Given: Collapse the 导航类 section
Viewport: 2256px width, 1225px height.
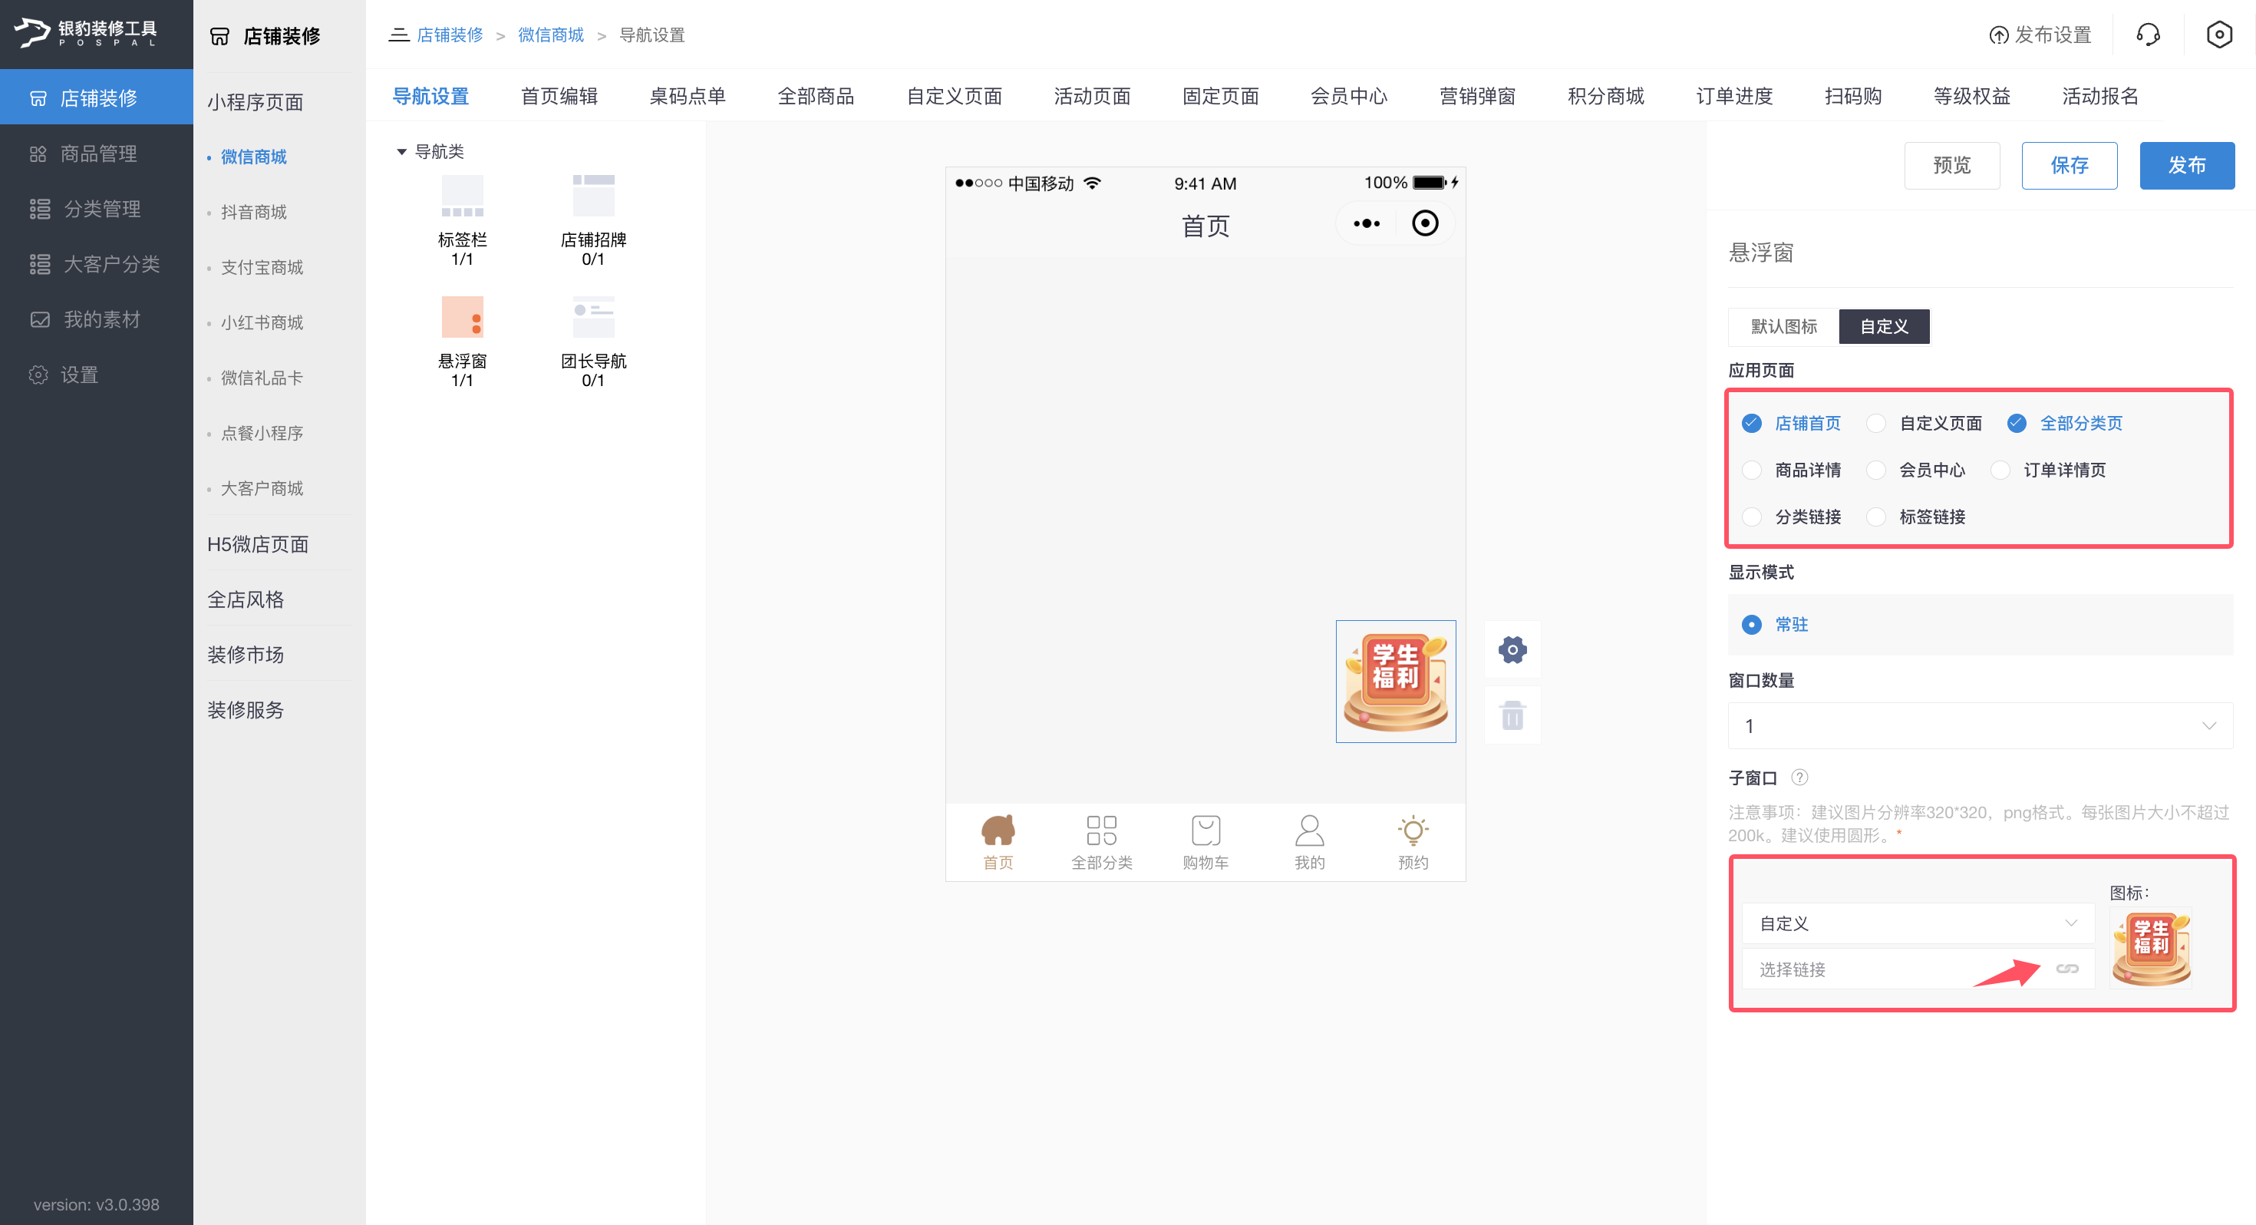Looking at the screenshot, I should 402,152.
